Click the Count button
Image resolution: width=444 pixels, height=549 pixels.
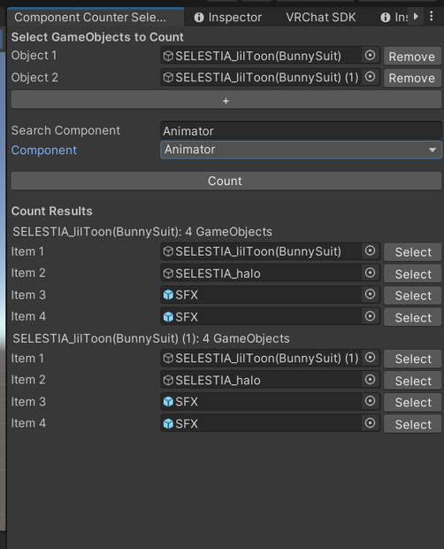tap(226, 181)
